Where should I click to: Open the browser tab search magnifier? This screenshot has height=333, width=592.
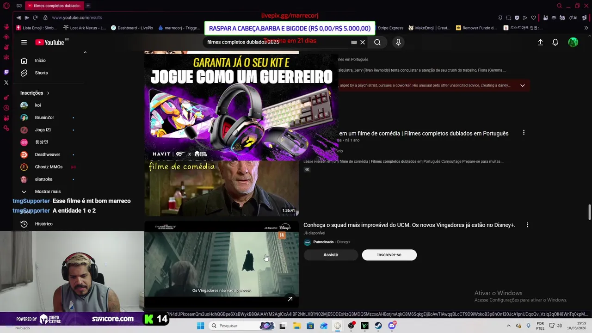pos(559,6)
